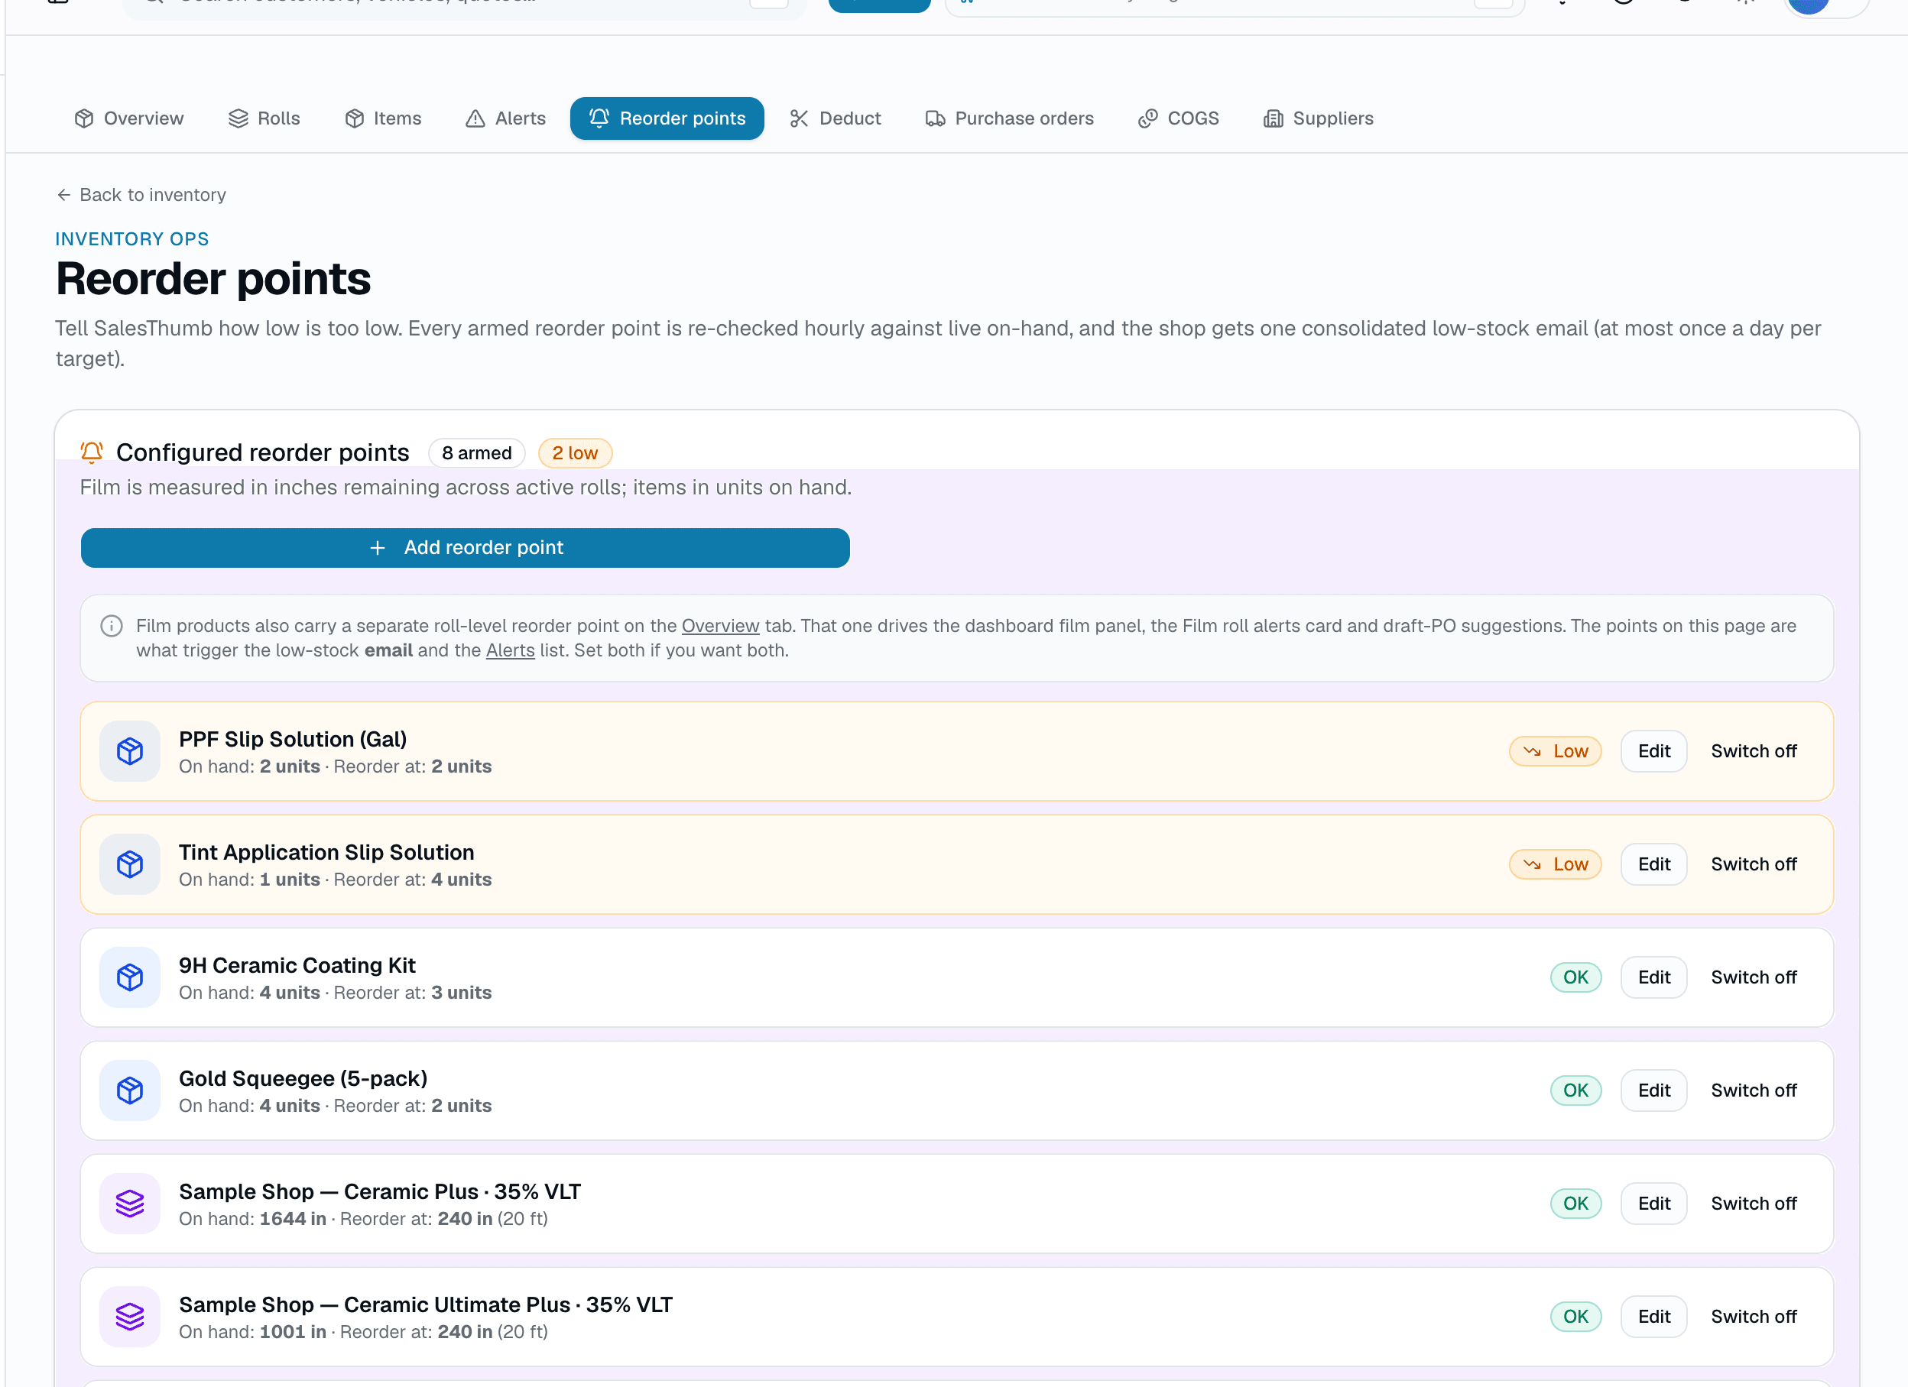Edit the Gold Squeegee reorder point
The height and width of the screenshot is (1387, 1908).
1653,1090
